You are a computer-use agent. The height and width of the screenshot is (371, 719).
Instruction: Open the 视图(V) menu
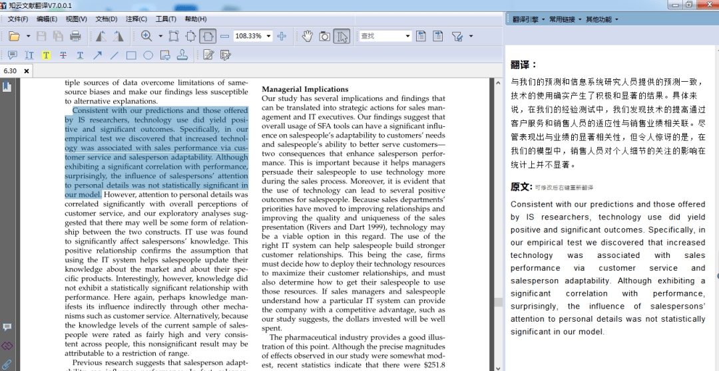click(x=76, y=19)
